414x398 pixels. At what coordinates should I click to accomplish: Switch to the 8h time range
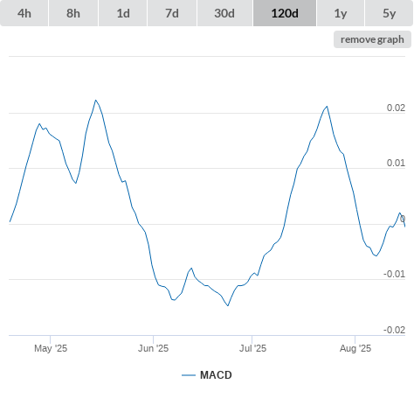tap(73, 13)
